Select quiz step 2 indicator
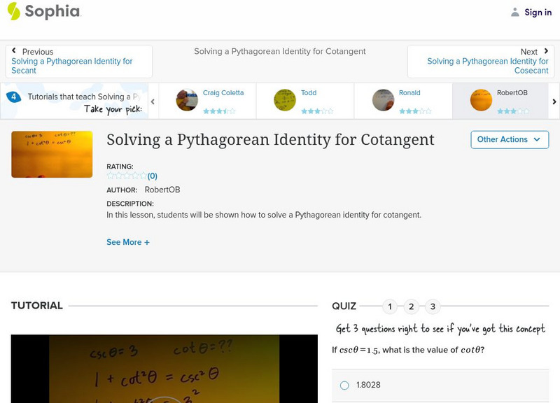Screen dimensions: 560x403 [411, 306]
